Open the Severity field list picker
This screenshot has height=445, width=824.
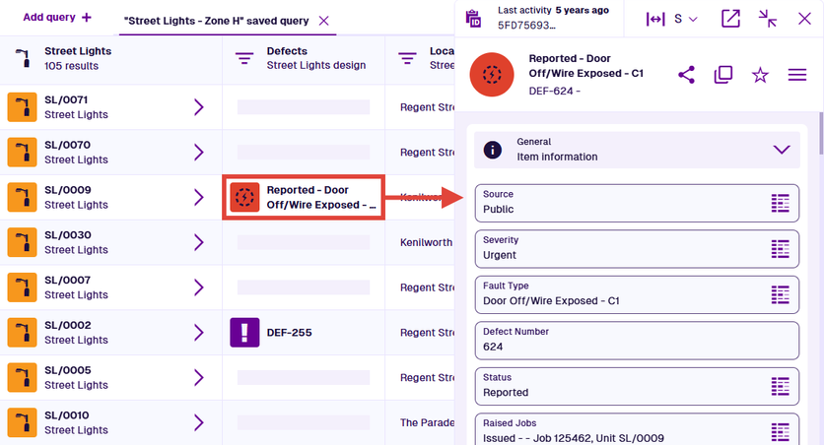click(x=781, y=248)
